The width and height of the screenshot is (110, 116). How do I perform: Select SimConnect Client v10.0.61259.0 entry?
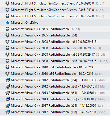click(55, 16)
